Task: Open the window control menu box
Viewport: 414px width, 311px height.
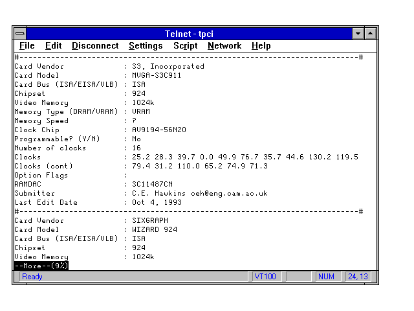Action: click(x=20, y=34)
